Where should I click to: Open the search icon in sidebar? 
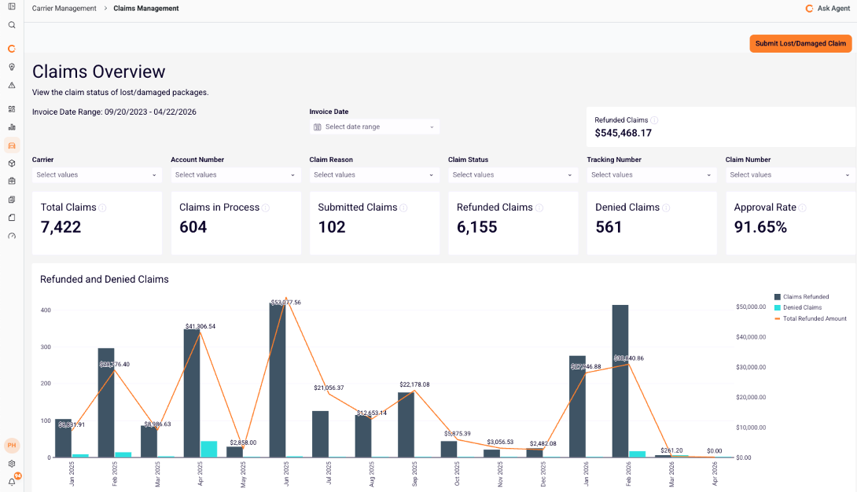click(12, 25)
